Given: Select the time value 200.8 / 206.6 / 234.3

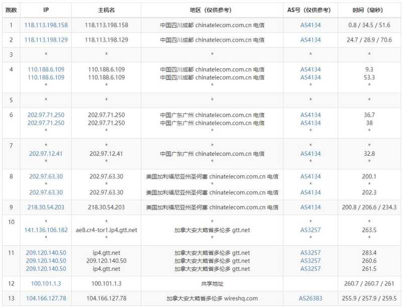Looking at the screenshot, I should point(369,207).
